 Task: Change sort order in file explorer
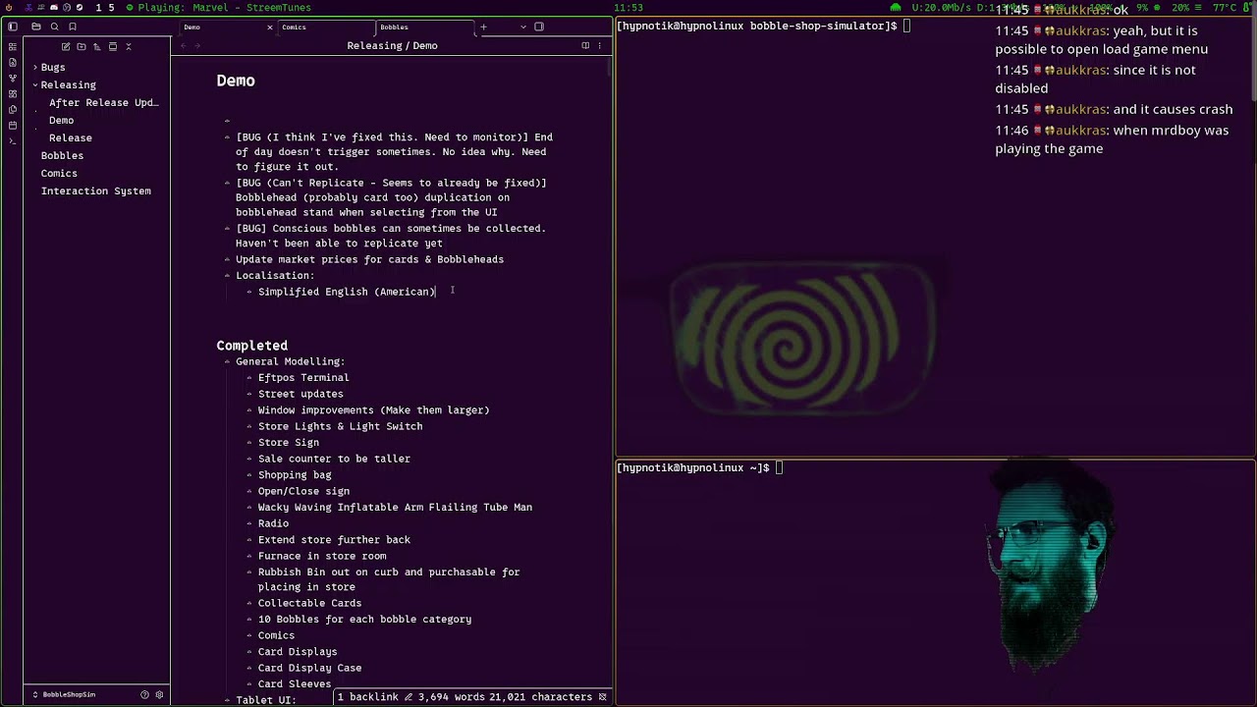96,46
